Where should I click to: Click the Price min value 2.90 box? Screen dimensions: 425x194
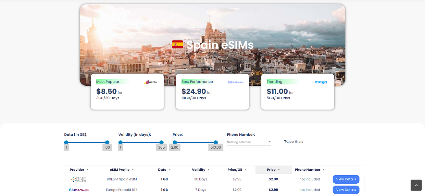[x=175, y=147]
